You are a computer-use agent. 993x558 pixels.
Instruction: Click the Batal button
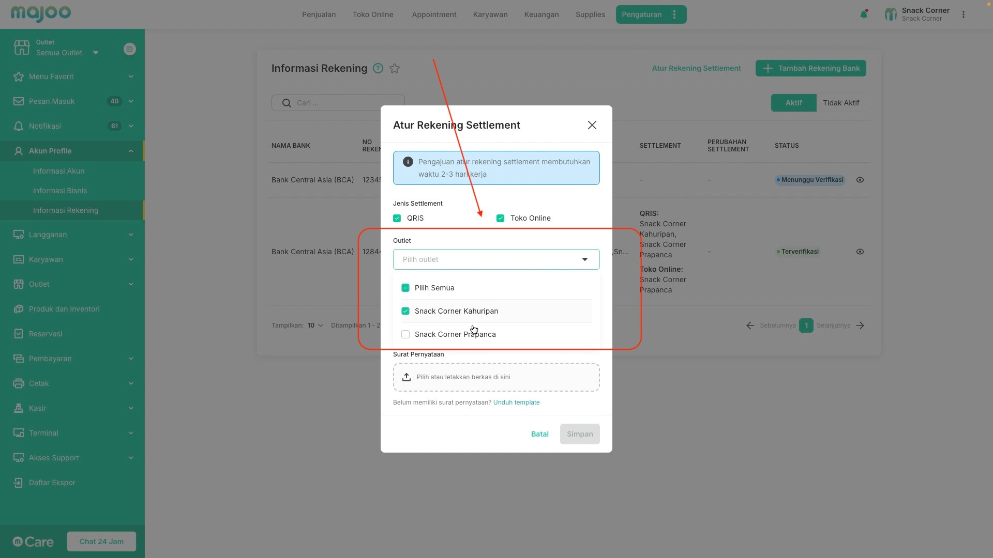pyautogui.click(x=539, y=434)
